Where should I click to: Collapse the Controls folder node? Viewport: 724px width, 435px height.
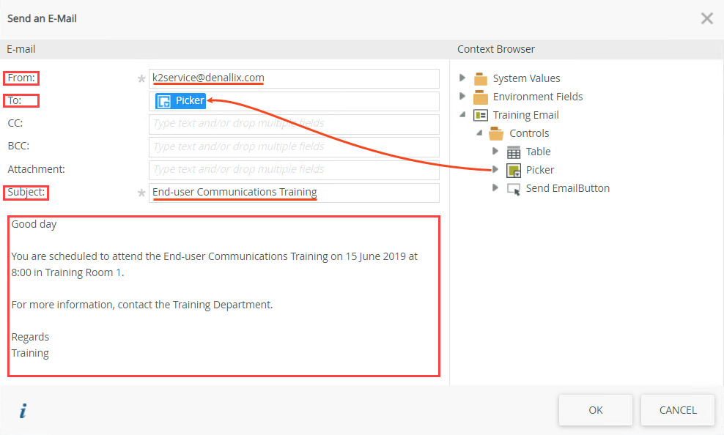(480, 133)
